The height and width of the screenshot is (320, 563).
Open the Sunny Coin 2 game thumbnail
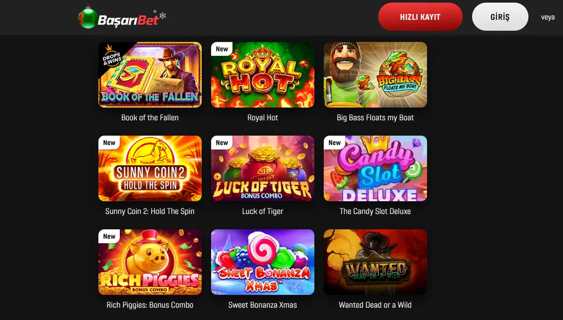coord(150,169)
